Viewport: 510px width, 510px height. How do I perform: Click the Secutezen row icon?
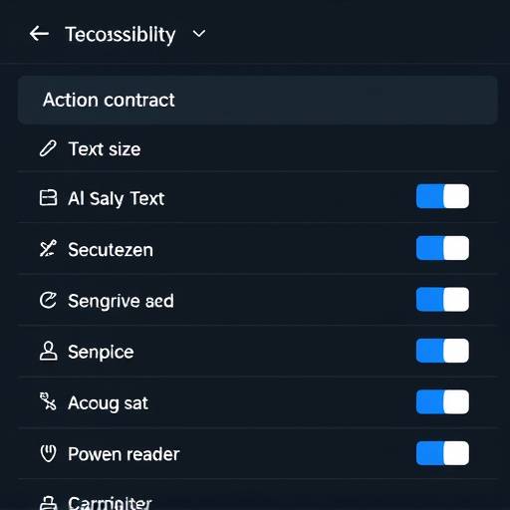click(48, 249)
